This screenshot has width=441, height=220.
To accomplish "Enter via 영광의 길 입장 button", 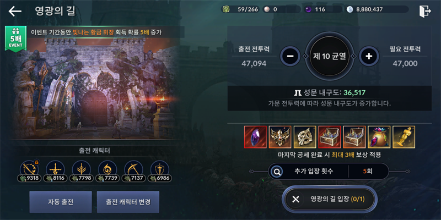I will 329,199.
